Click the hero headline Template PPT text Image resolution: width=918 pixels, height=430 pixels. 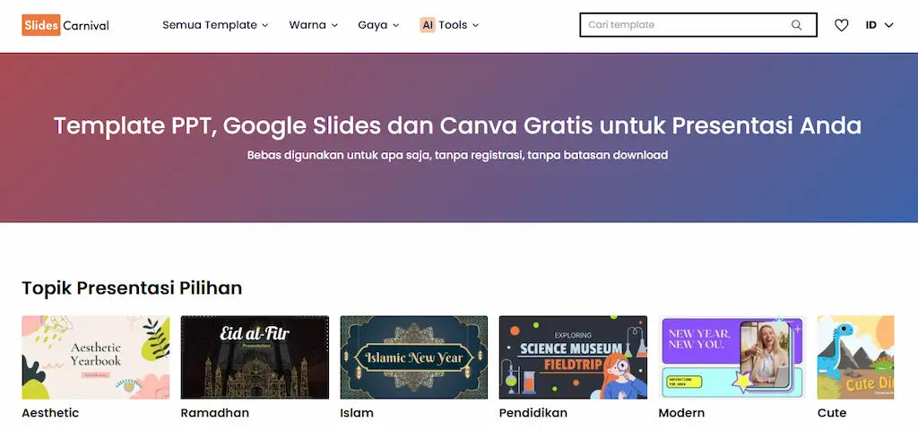(x=457, y=125)
